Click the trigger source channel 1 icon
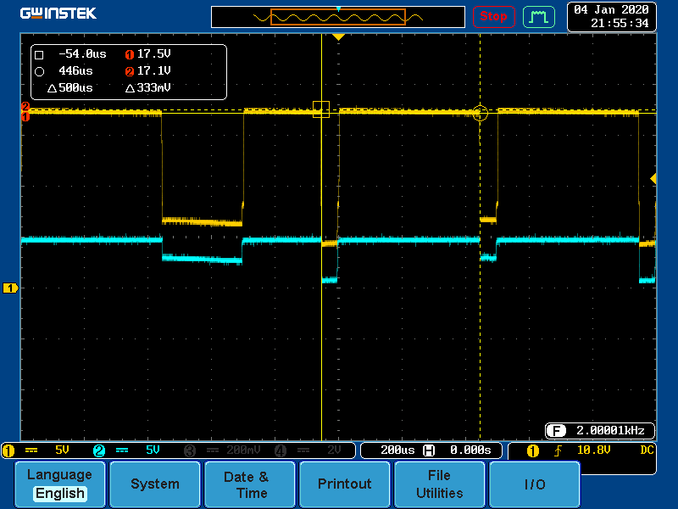This screenshot has width=678, height=509. coord(533,451)
